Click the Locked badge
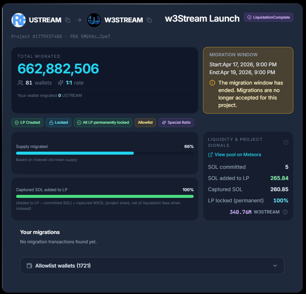This screenshot has height=294, width=306. (58, 123)
